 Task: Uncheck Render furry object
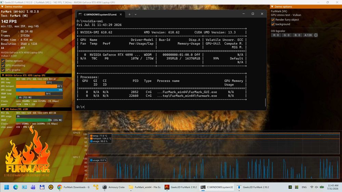click(273, 19)
